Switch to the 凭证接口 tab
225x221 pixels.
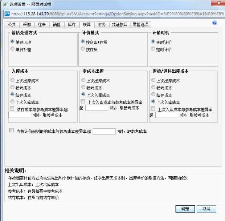point(119,25)
